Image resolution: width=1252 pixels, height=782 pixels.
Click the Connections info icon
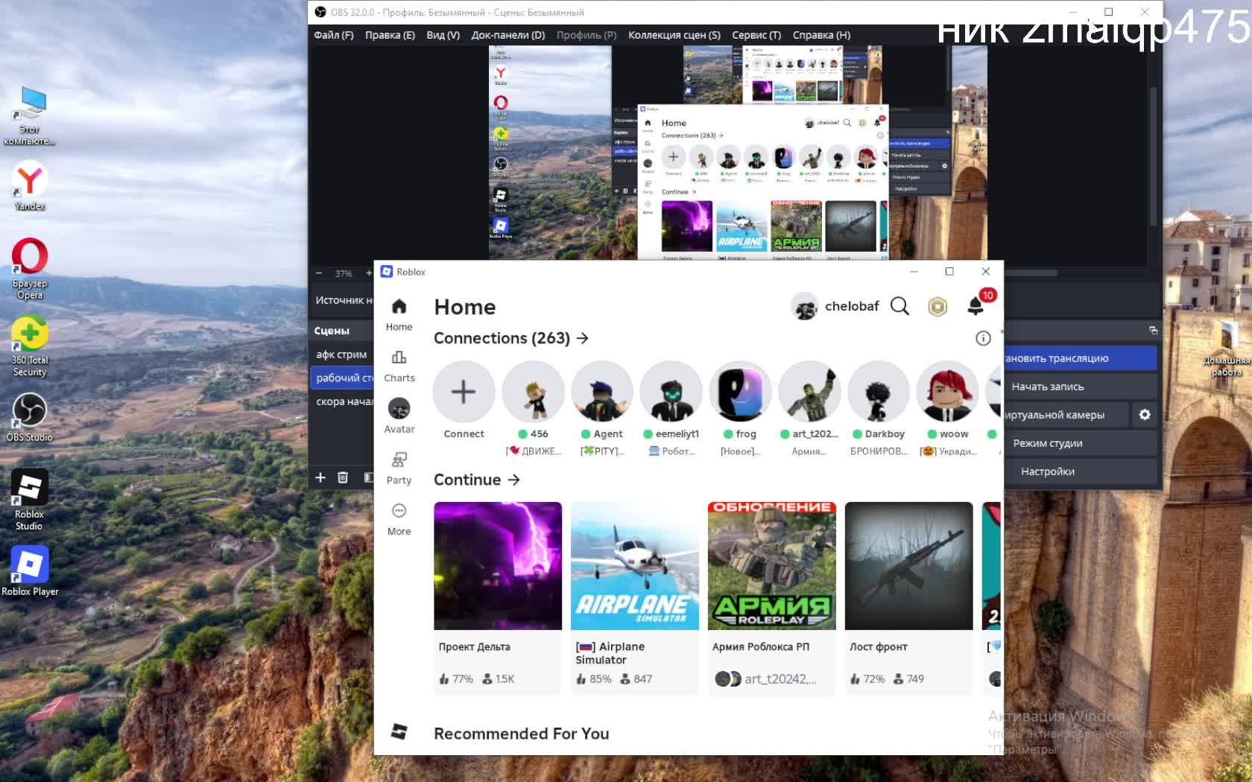pyautogui.click(x=983, y=339)
